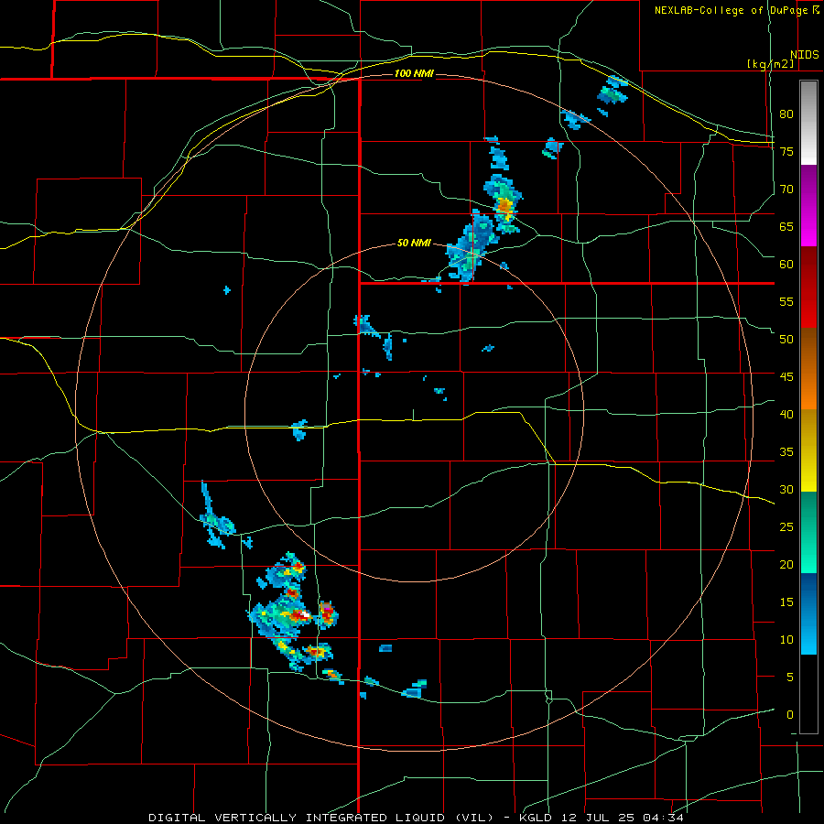Click the 55 value on the VIL scale

coord(786,301)
